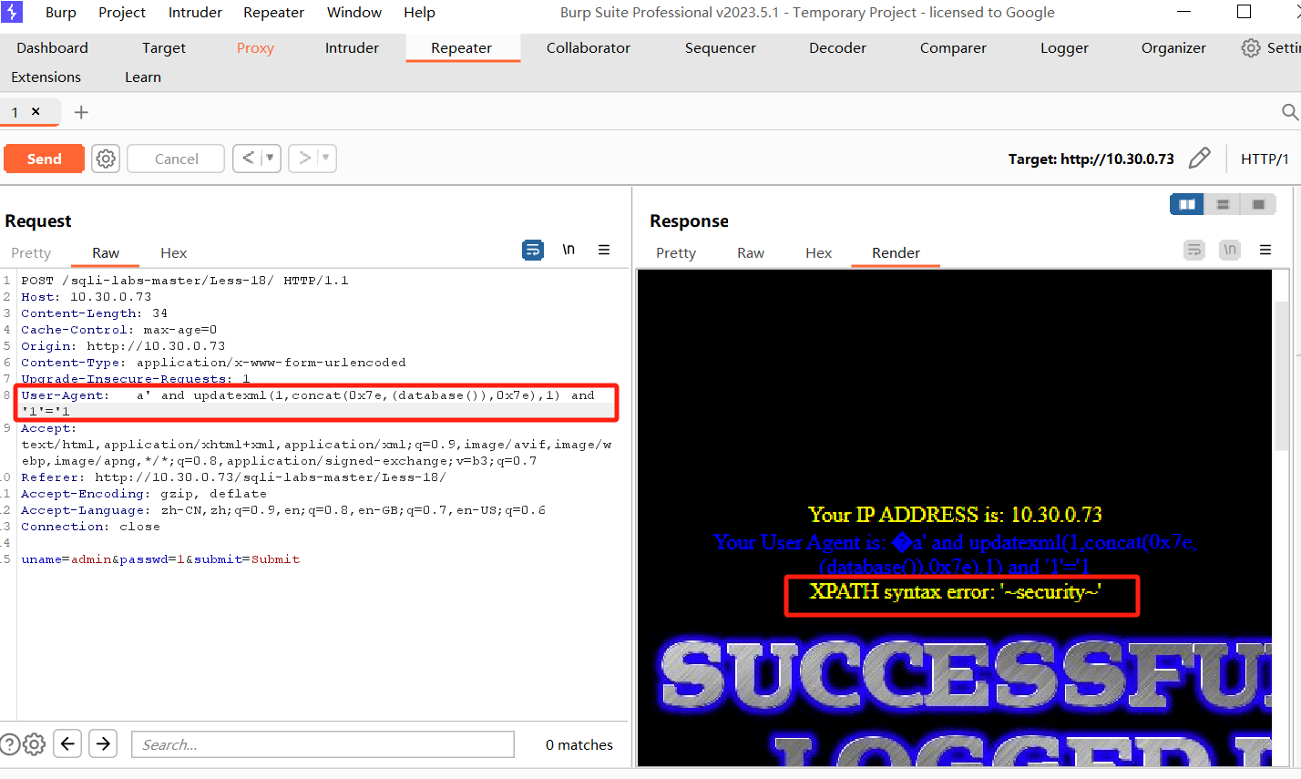The image size is (1301, 779).
Task: Switch to the Decoder tab
Action: (837, 48)
